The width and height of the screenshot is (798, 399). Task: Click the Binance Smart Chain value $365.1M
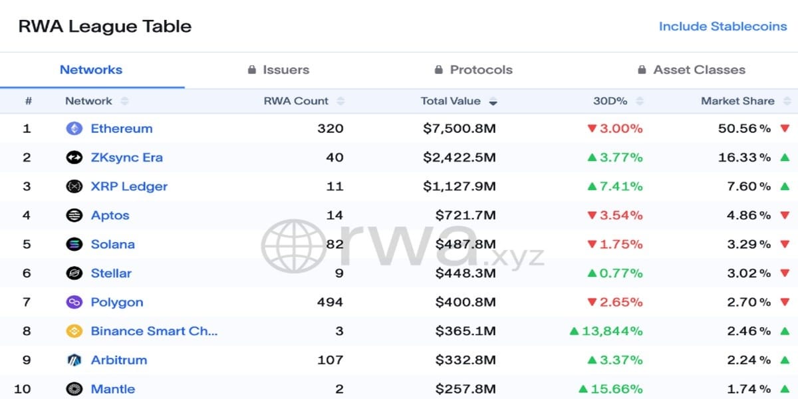click(x=465, y=331)
